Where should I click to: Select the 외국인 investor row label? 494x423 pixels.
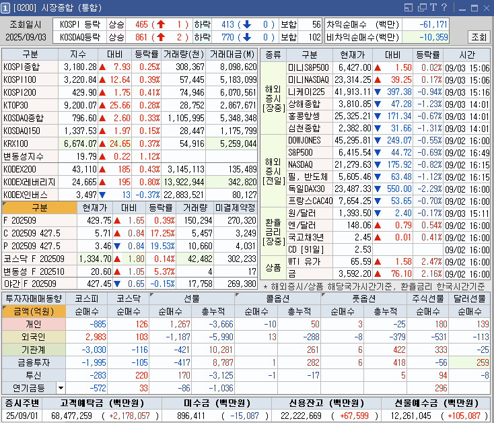[34, 337]
